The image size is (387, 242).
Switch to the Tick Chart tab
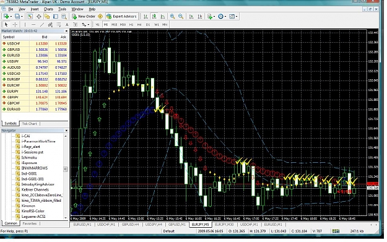pos(29,124)
